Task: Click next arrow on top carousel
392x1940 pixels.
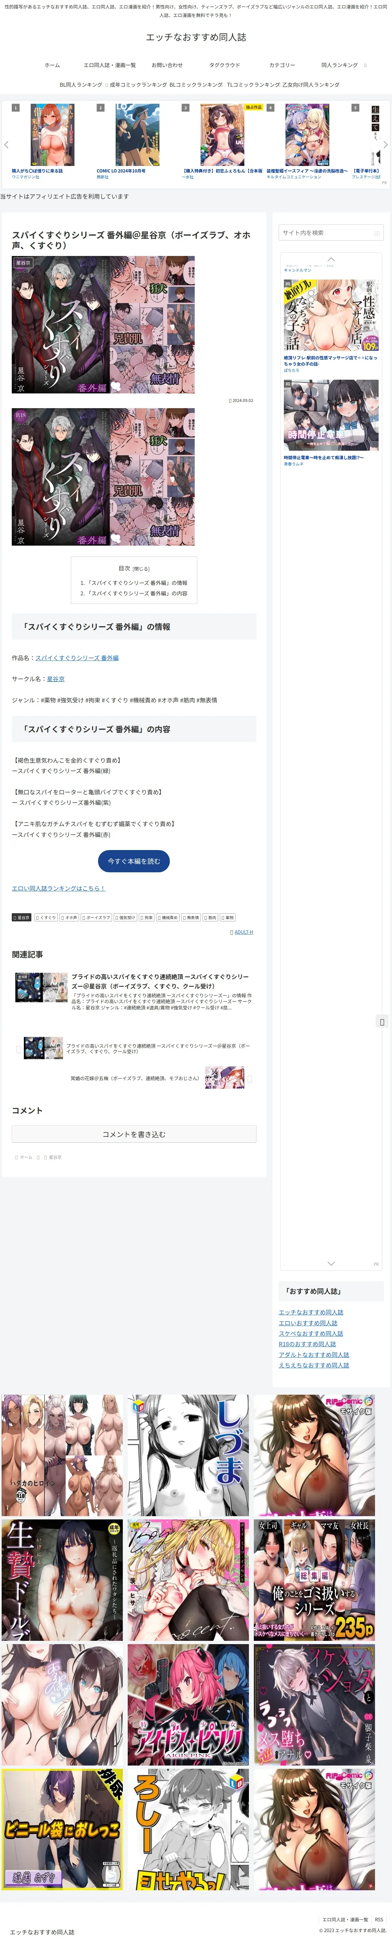Action: click(385, 145)
